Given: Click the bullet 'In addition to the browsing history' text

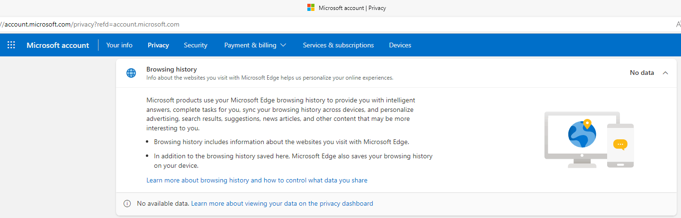Looking at the screenshot, I should [x=293, y=161].
